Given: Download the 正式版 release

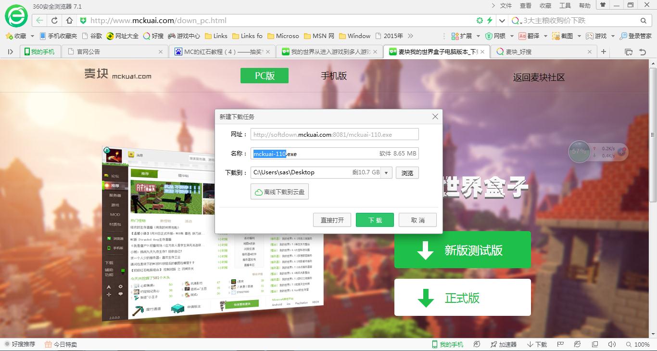Looking at the screenshot, I should pyautogui.click(x=463, y=298).
